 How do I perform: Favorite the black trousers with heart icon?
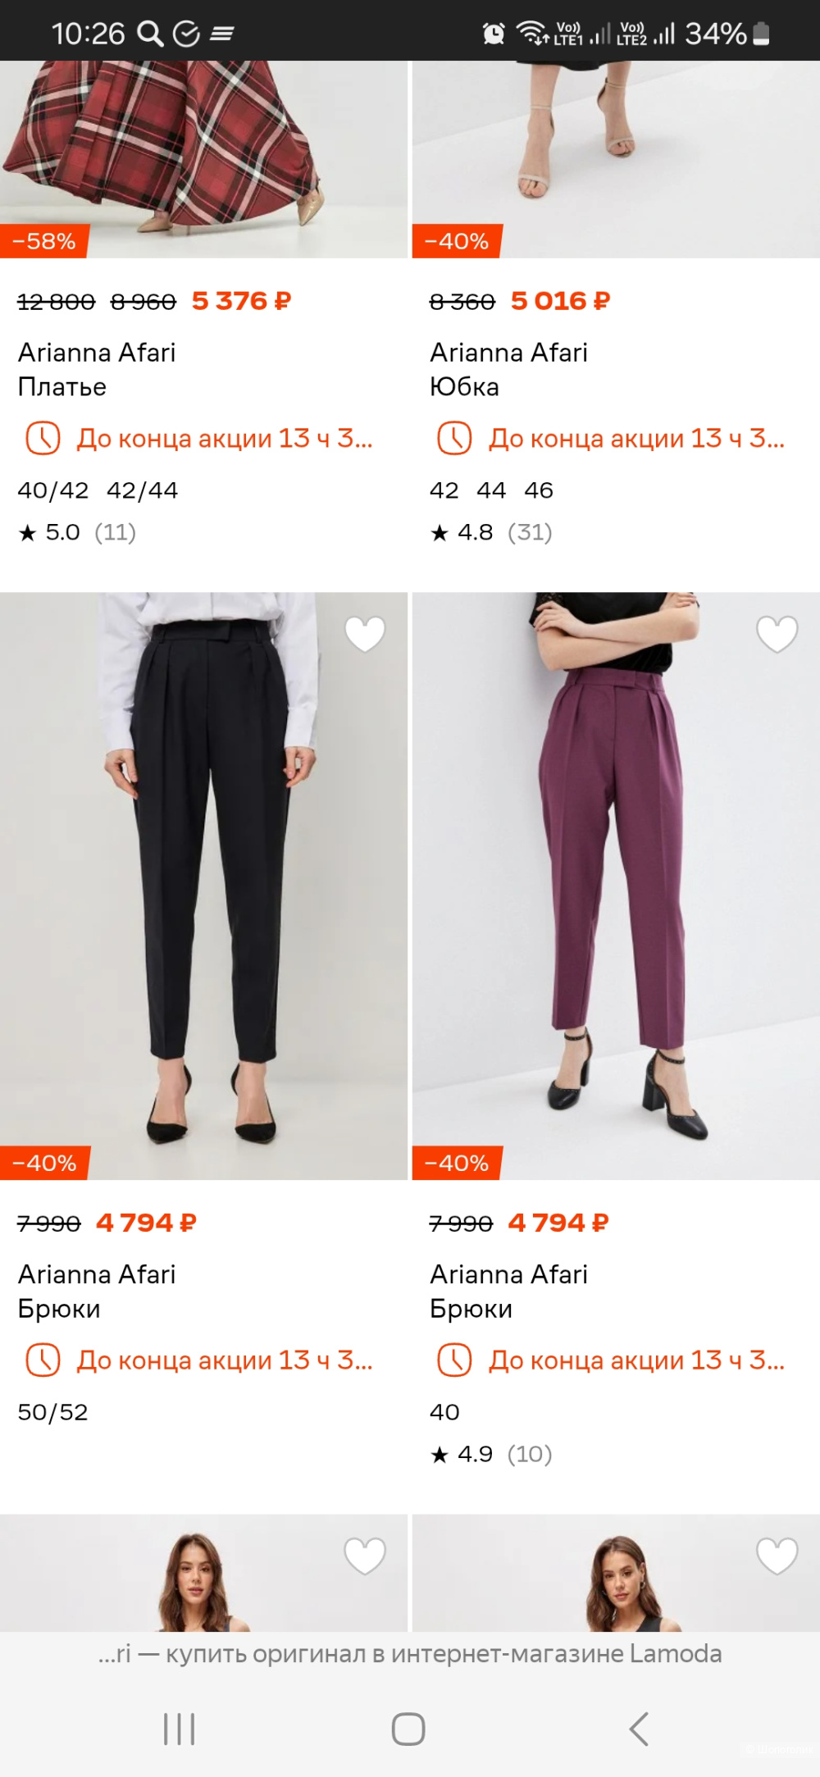click(x=365, y=634)
